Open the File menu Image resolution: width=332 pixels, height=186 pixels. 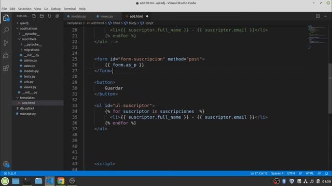pyautogui.click(x=4, y=9)
